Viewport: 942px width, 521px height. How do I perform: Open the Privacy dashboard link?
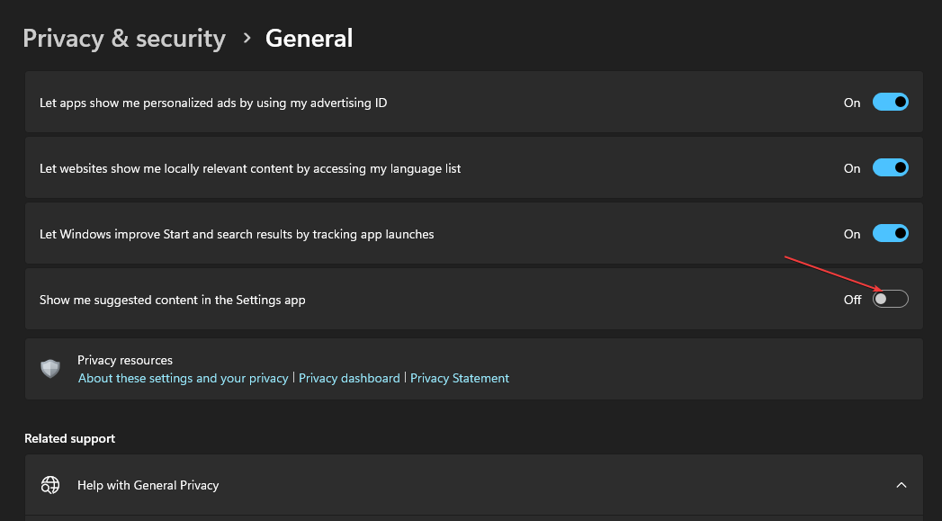coord(349,379)
